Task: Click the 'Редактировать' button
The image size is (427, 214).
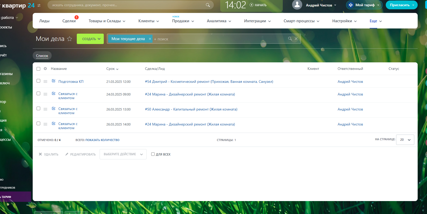Action: 80,154
